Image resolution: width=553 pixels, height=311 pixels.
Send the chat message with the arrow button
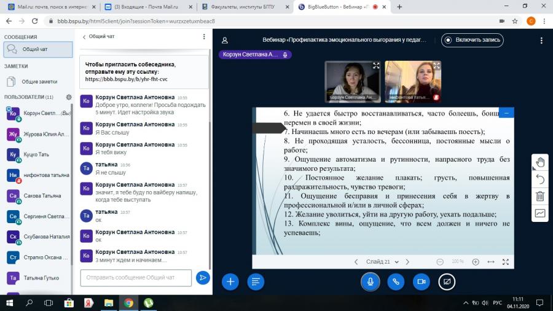203,278
